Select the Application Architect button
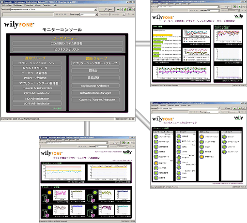The height and width of the screenshot is (223, 247). click(95, 86)
